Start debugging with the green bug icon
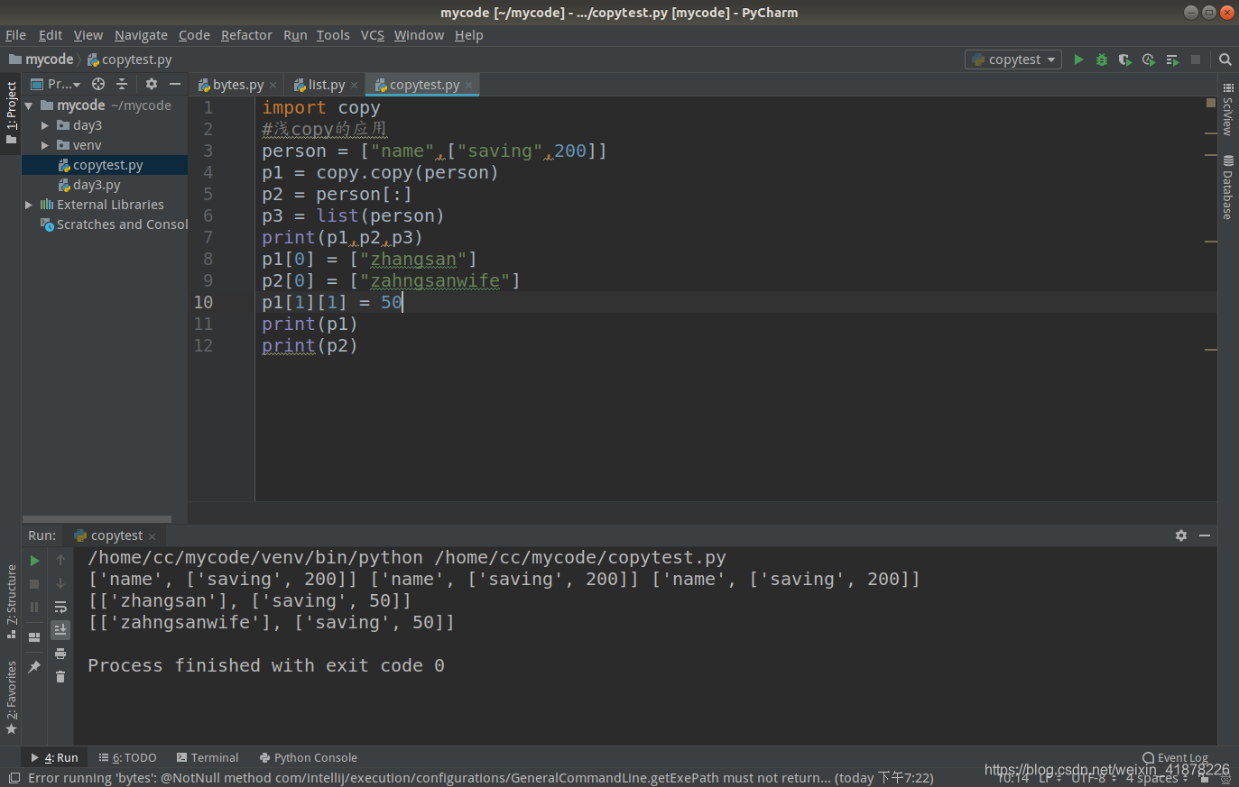 point(1102,59)
